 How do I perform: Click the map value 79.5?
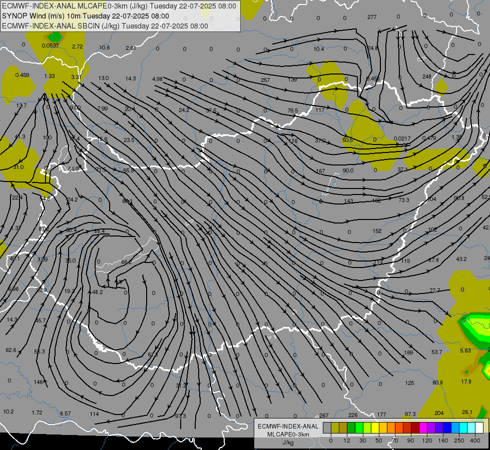[x=292, y=110]
